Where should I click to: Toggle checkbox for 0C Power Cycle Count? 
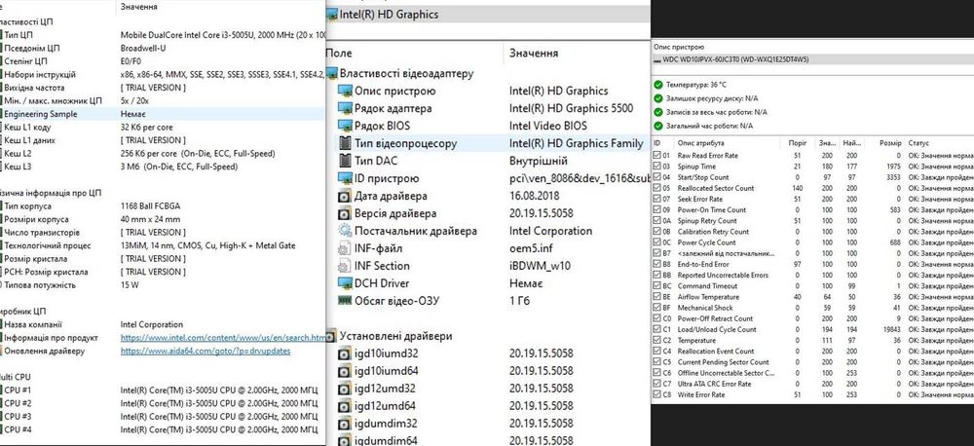[x=657, y=242]
